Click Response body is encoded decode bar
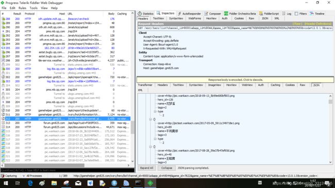The height and width of the screenshot is (188, 335). click(x=235, y=80)
